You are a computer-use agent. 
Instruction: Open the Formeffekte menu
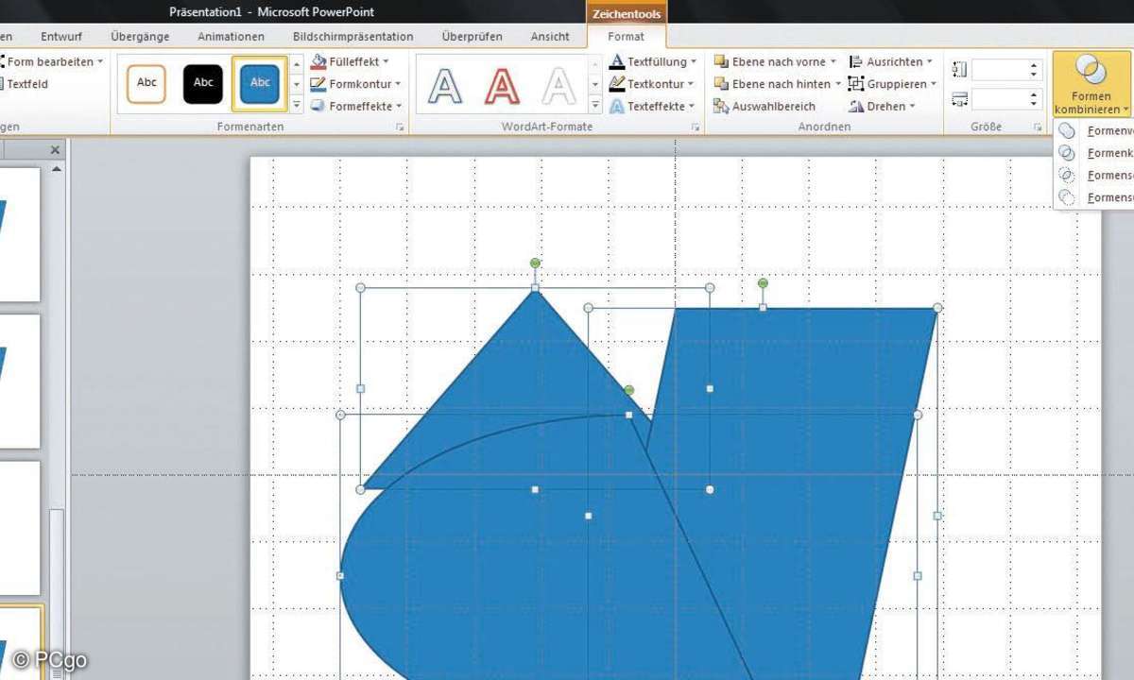(356, 107)
